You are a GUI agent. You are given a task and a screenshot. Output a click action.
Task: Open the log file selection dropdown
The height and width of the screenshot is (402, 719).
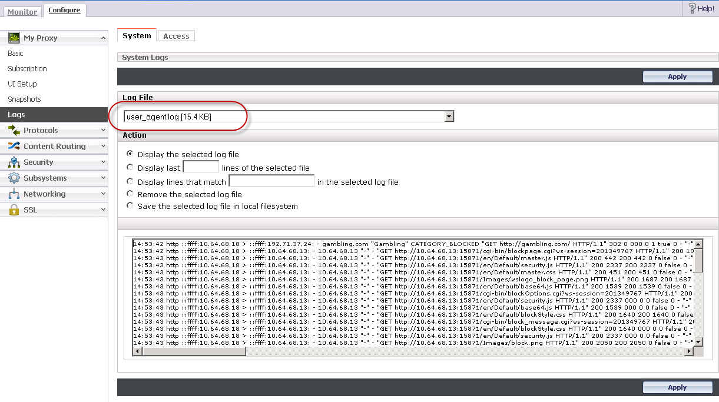pyautogui.click(x=449, y=116)
